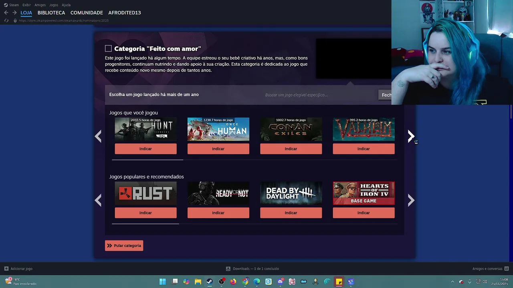
Task: Go back with the Steam back arrow
Action: point(6,13)
